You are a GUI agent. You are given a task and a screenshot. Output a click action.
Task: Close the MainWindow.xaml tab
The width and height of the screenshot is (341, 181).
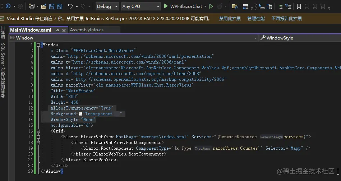pos(64,31)
